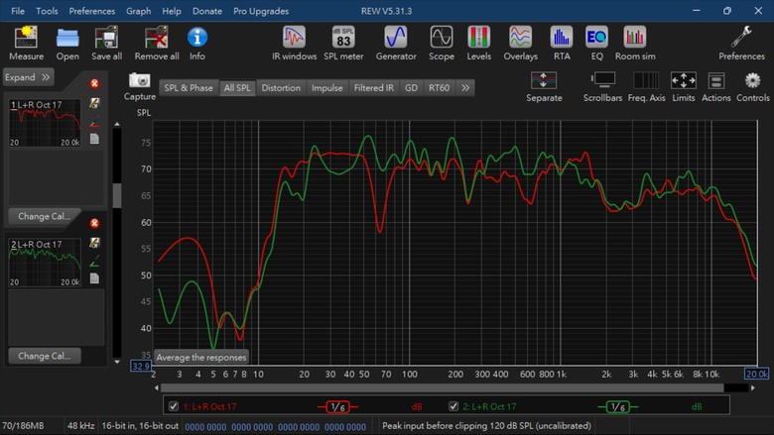Click scroll-left arrow of graph scrollbar
Image resolution: width=774 pixels, height=435 pixels.
(x=157, y=388)
